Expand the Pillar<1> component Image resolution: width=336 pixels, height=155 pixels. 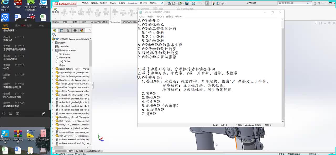click(x=53, y=76)
